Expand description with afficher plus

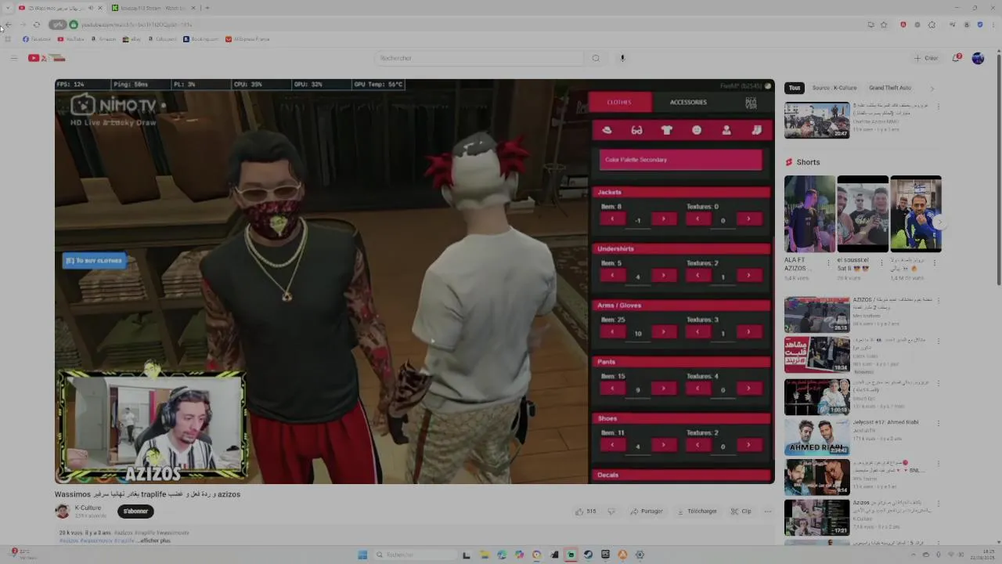click(154, 540)
